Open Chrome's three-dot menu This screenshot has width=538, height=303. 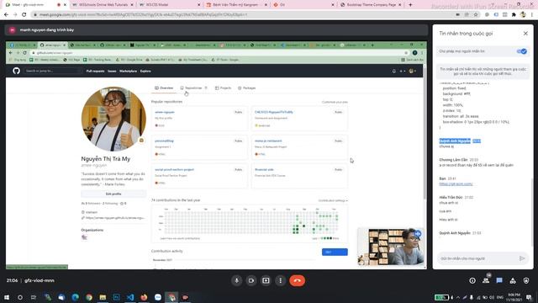[532, 15]
